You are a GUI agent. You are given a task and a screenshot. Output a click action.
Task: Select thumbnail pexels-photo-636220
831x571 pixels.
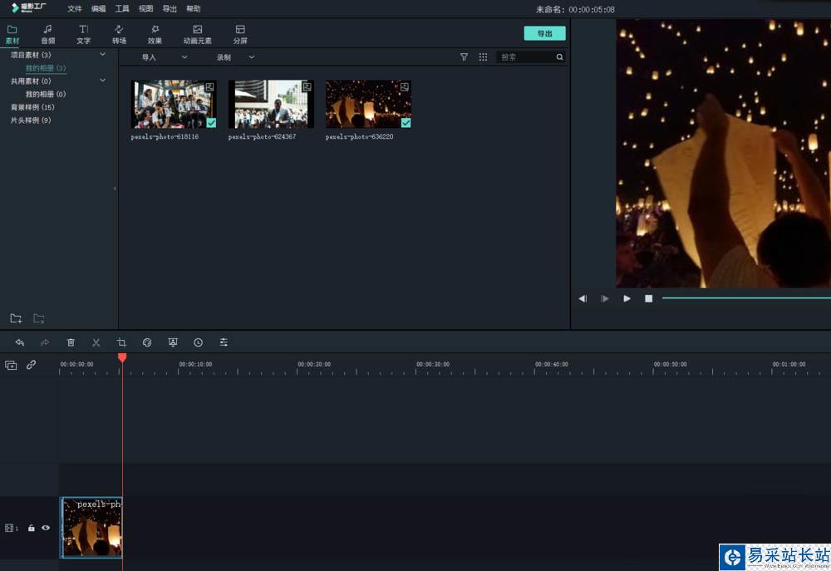coord(368,105)
